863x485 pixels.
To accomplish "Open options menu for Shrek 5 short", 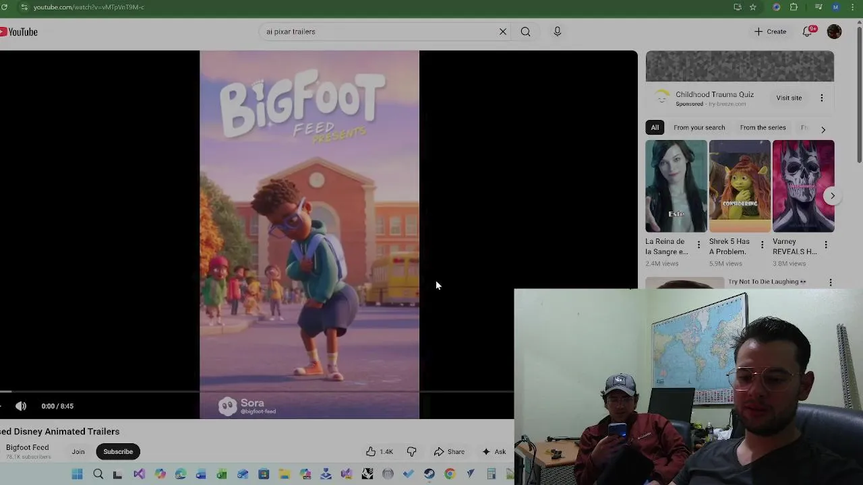I will pos(763,245).
